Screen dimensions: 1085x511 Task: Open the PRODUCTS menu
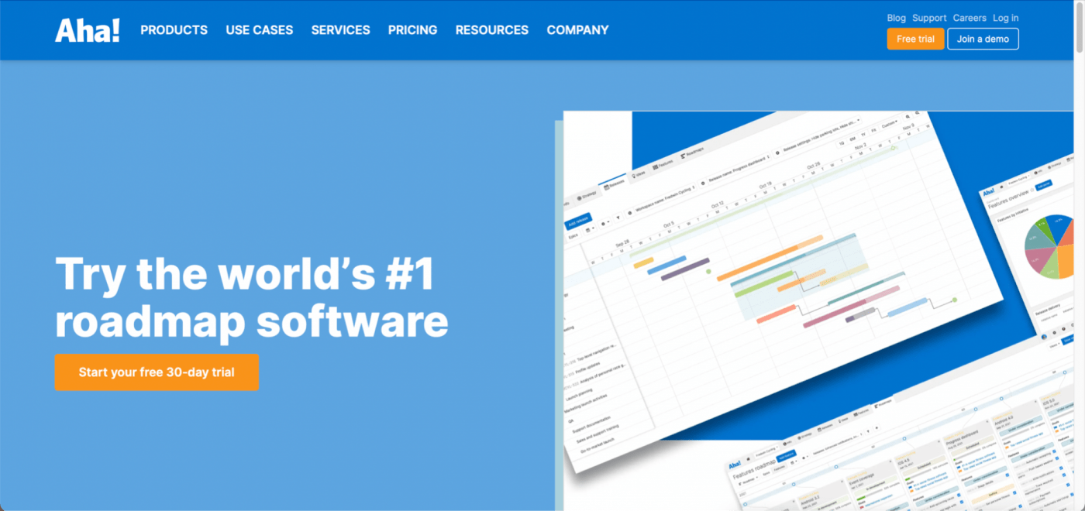(174, 30)
